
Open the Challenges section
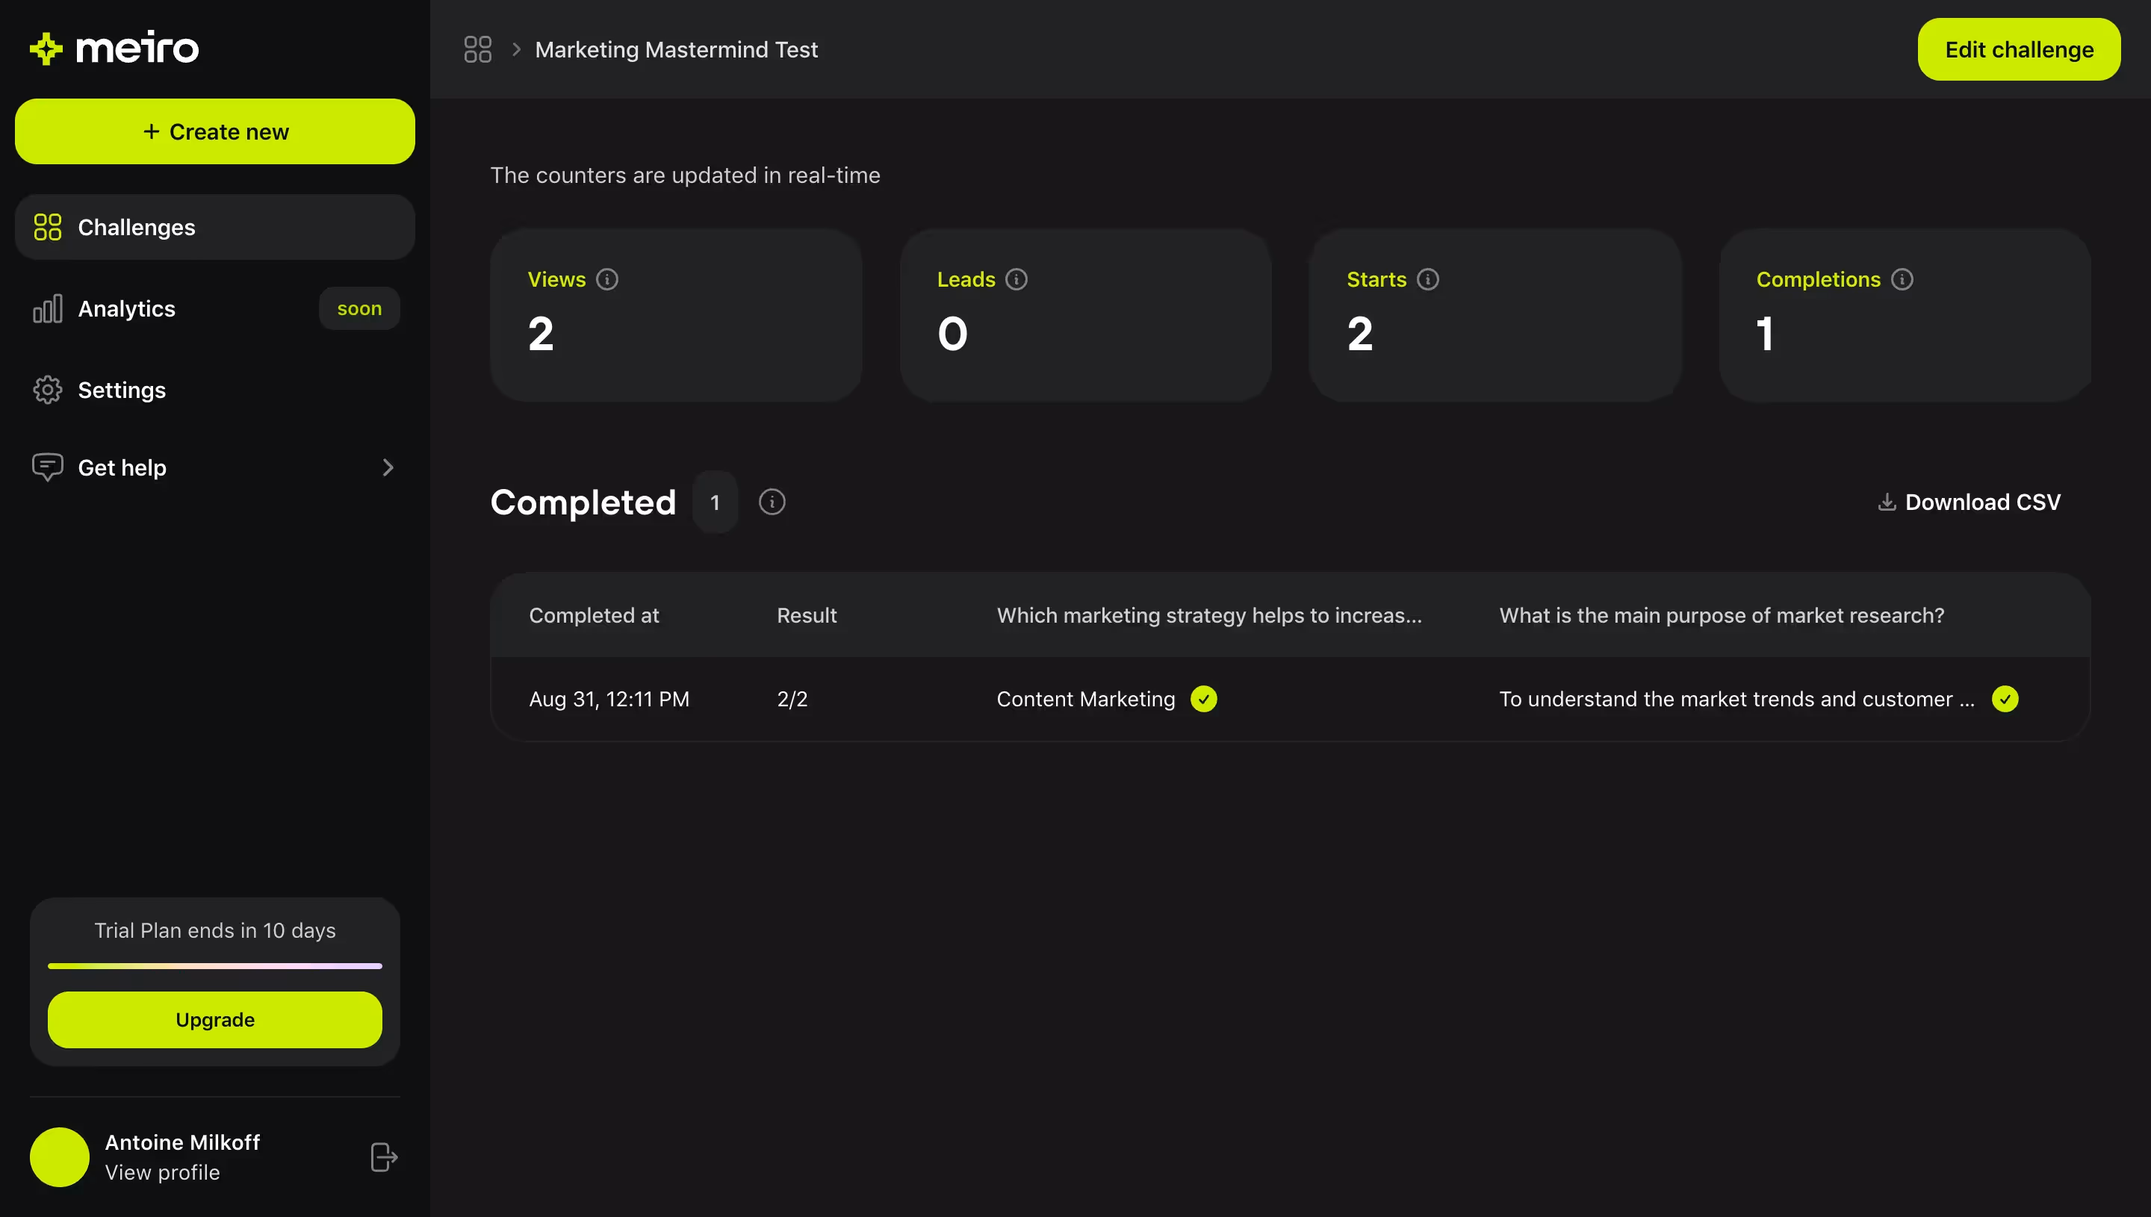click(x=136, y=226)
